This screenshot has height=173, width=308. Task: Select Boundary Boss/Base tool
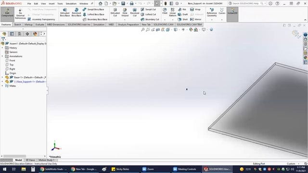[95, 19]
